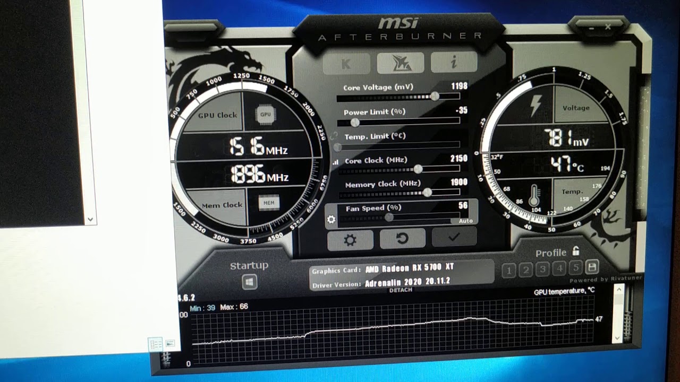This screenshot has height=382, width=680.
Task: Click the Temp. gauge label
Action: click(x=572, y=192)
